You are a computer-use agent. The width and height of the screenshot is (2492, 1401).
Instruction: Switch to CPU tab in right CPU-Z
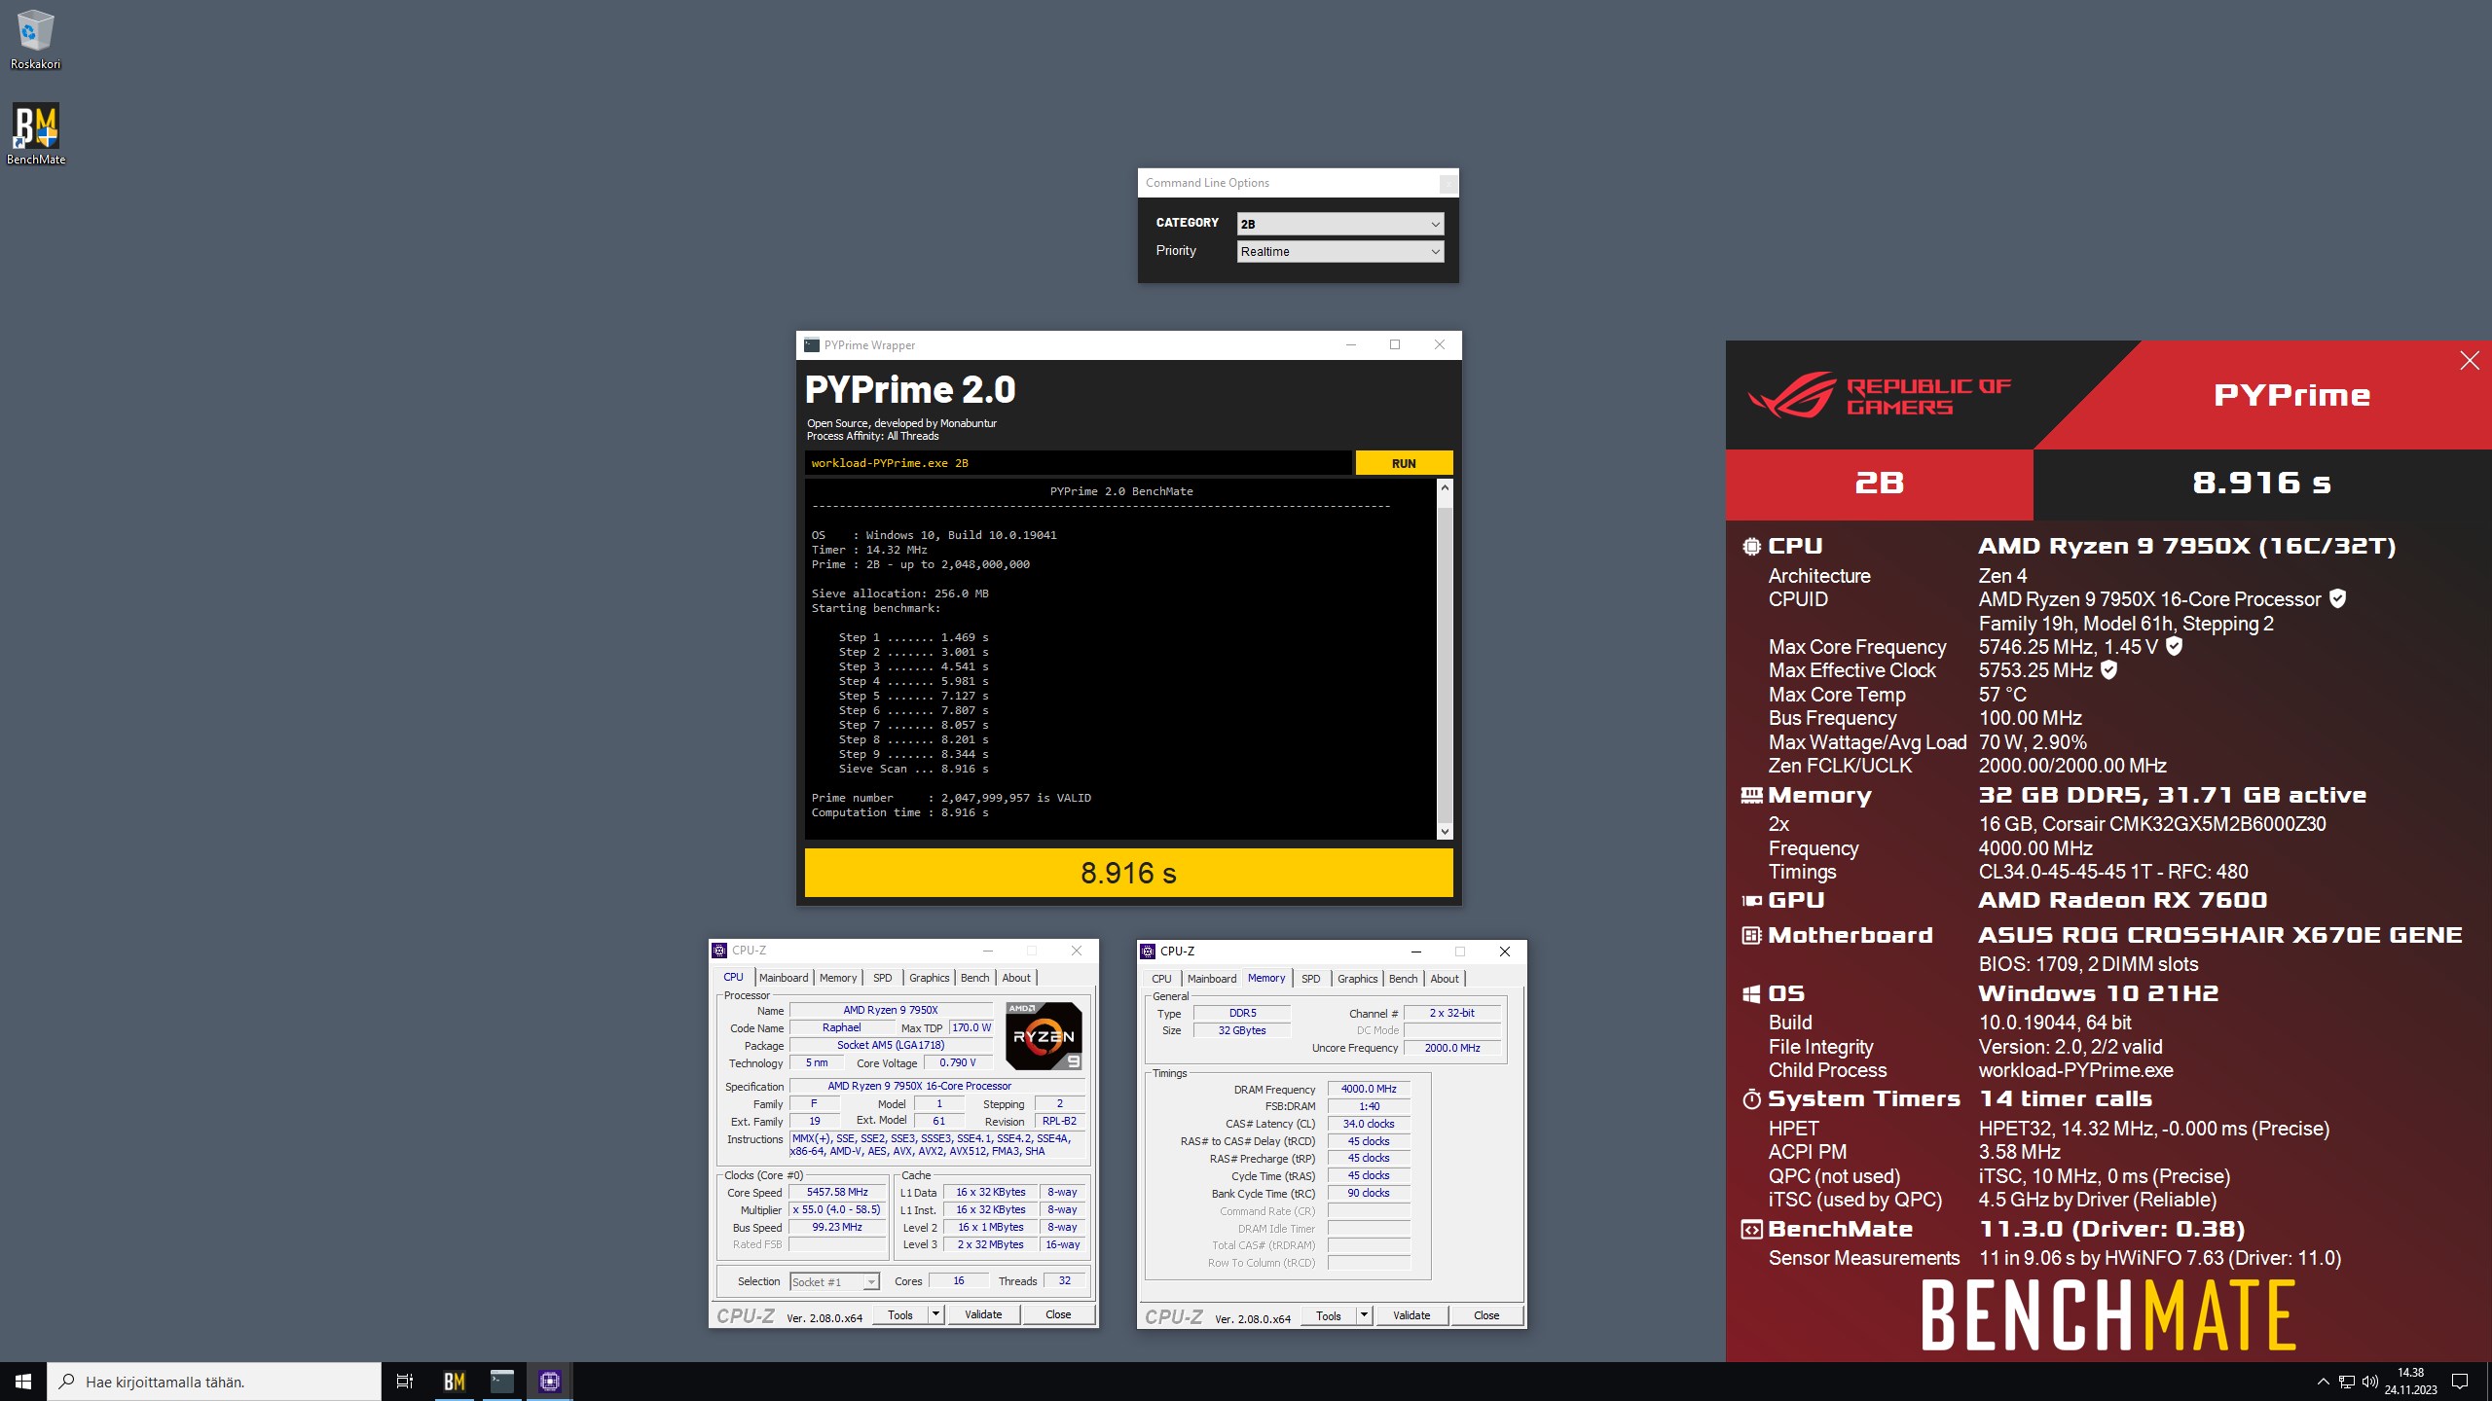coord(1161,979)
